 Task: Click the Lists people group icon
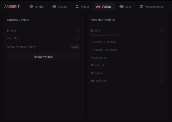click(x=121, y=6)
